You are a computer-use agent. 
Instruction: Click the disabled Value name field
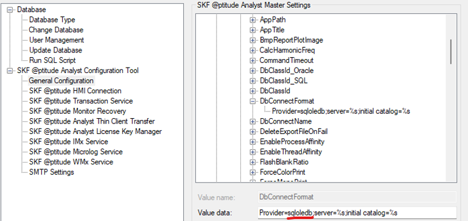pos(357,197)
